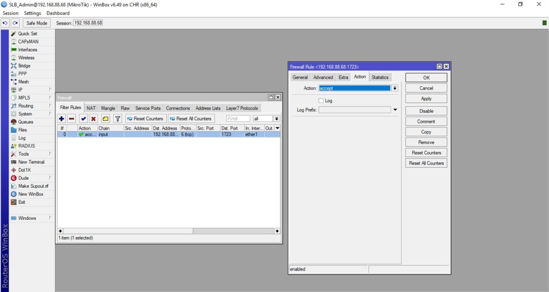Open Bridge in the sidebar
Image resolution: width=549 pixels, height=292 pixels.
pyautogui.click(x=24, y=66)
